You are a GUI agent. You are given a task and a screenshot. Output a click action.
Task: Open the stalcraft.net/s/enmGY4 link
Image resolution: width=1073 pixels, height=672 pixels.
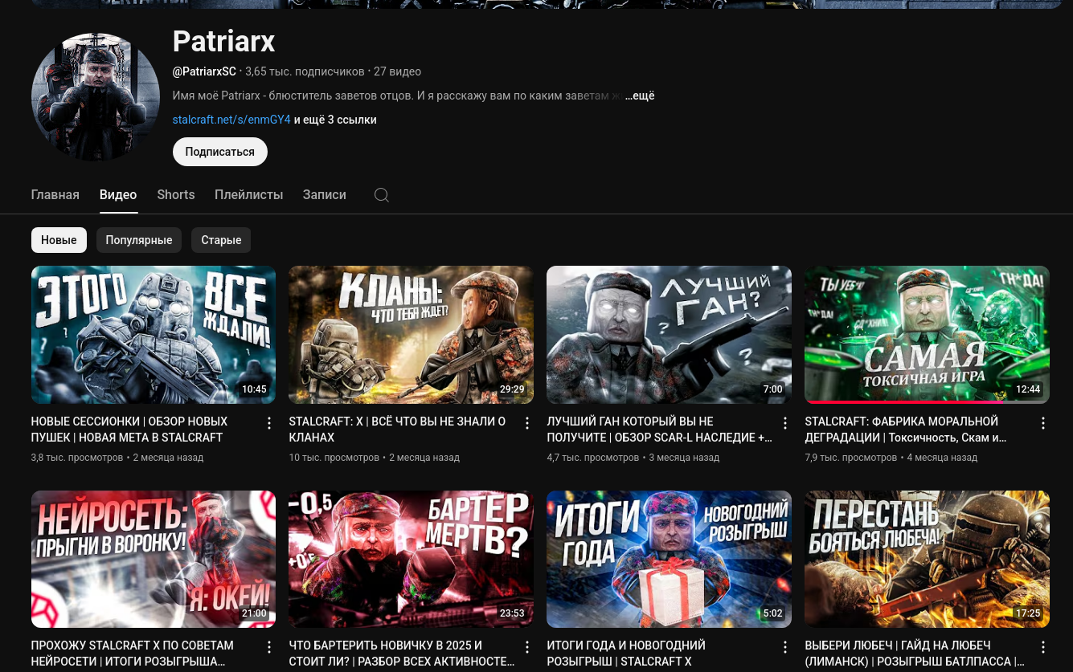click(231, 120)
